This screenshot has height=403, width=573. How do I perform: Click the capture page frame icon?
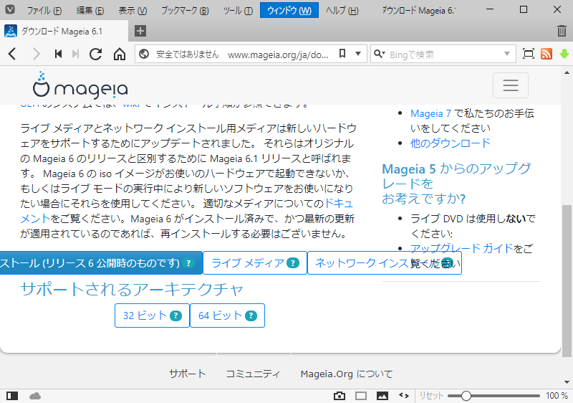click(529, 54)
